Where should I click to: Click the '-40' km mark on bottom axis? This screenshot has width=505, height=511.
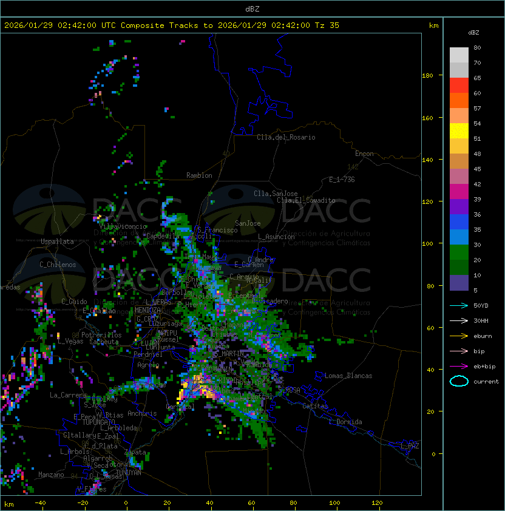[x=40, y=503]
